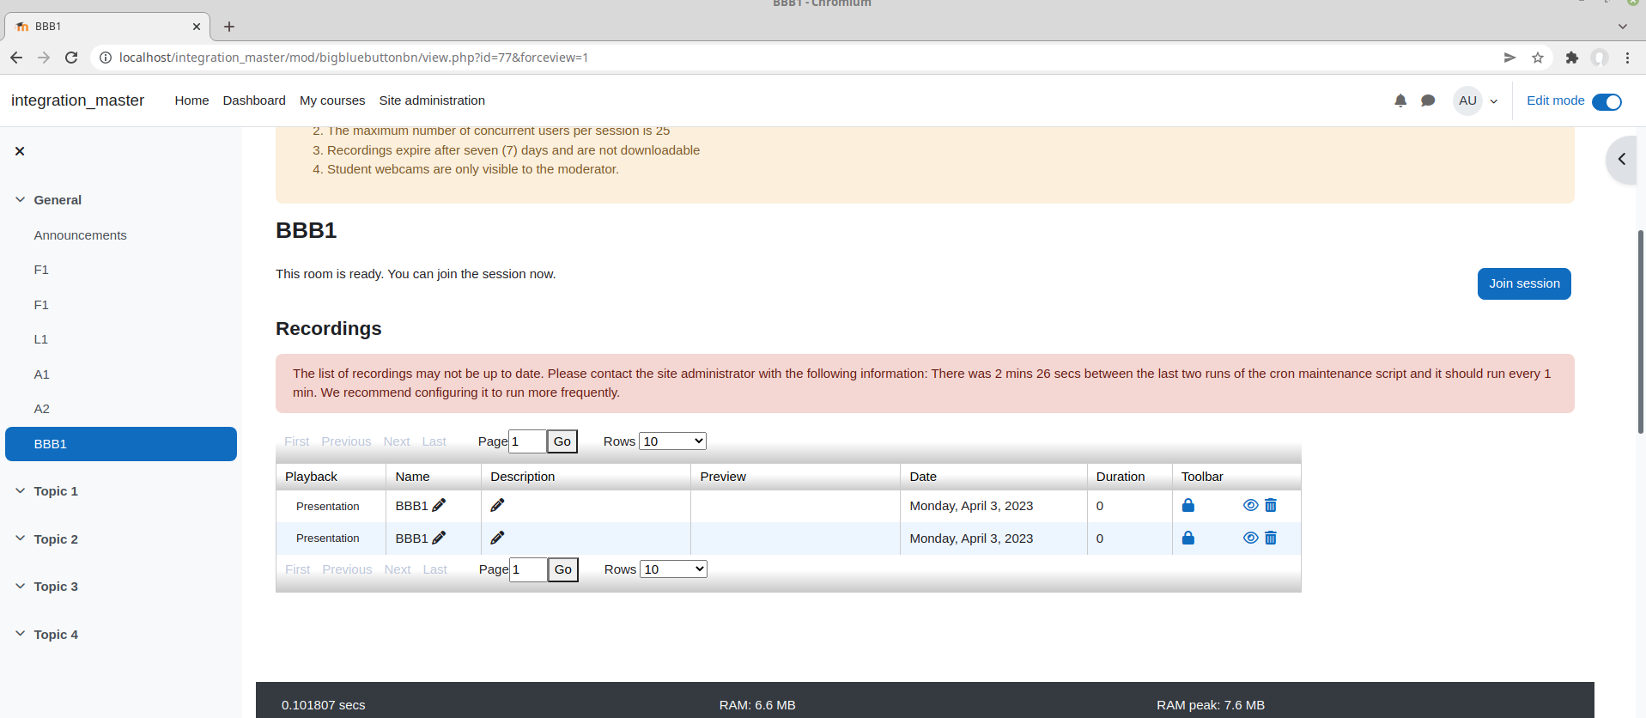Click Monday, April 3, 2023 in first row
The width and height of the screenshot is (1646, 718).
pyautogui.click(x=971, y=506)
